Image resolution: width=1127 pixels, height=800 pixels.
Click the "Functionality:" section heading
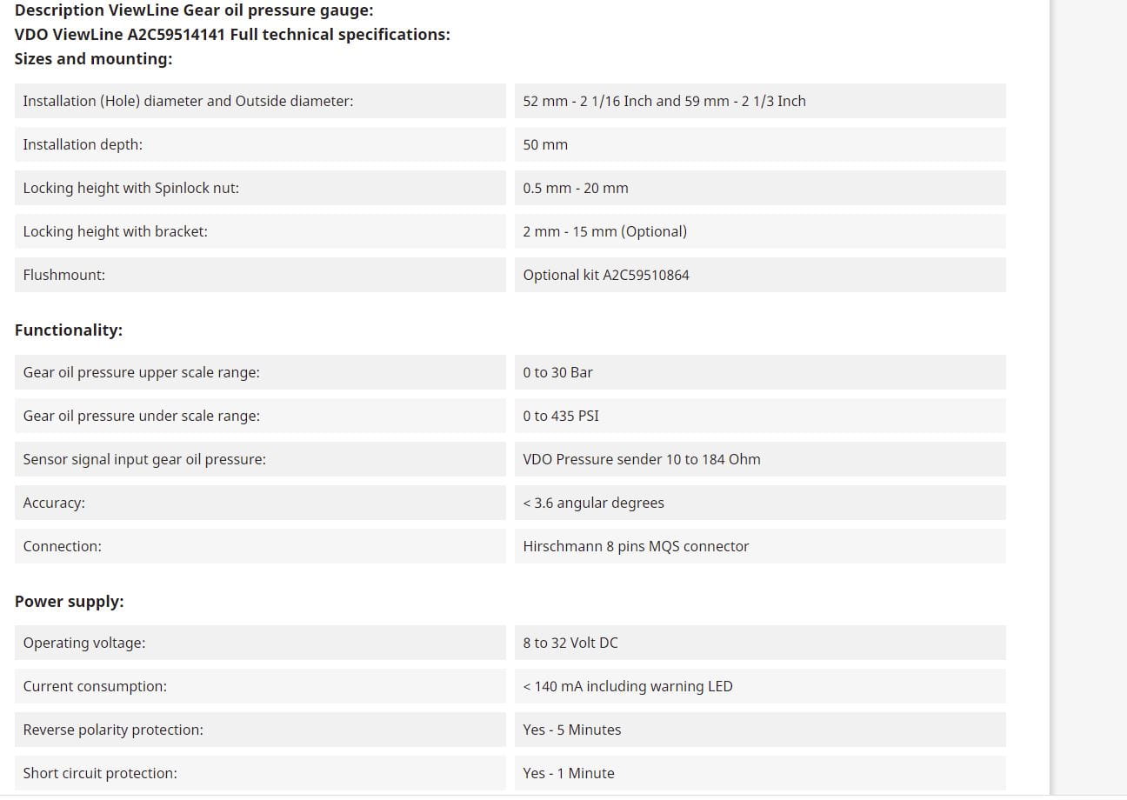click(x=69, y=330)
